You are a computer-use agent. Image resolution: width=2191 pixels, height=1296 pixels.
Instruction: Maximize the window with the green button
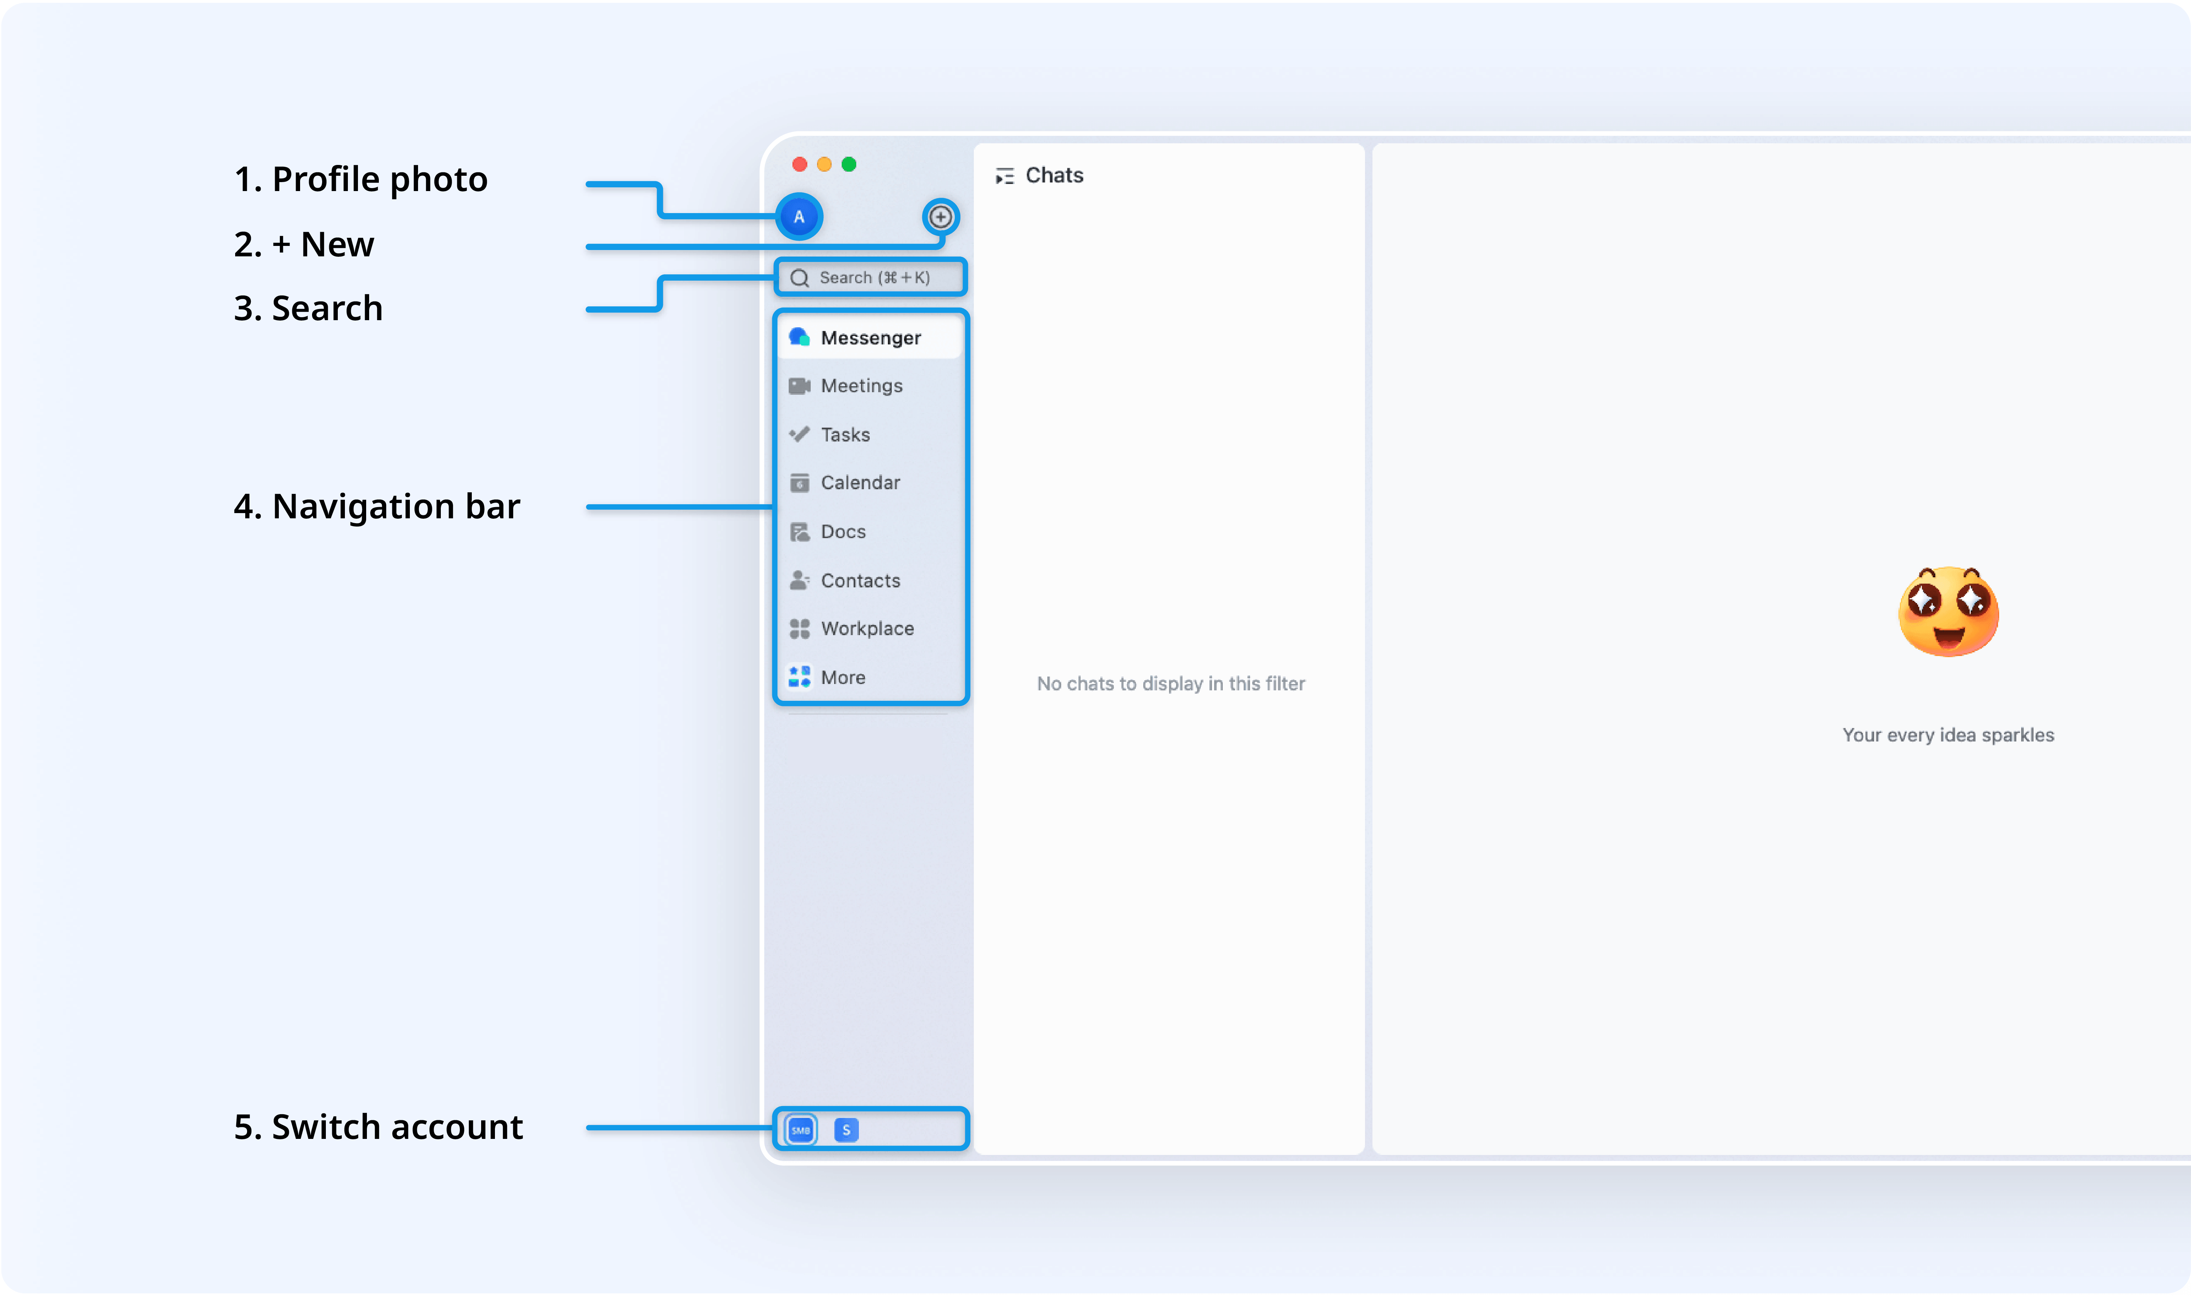tap(849, 164)
